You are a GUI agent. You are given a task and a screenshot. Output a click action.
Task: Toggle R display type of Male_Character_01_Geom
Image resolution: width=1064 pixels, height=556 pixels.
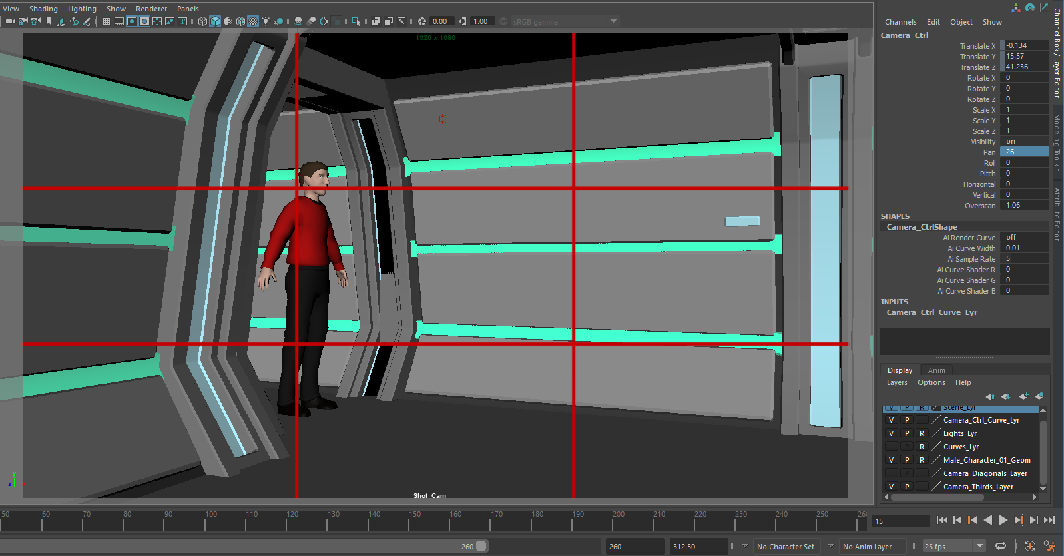click(x=922, y=460)
